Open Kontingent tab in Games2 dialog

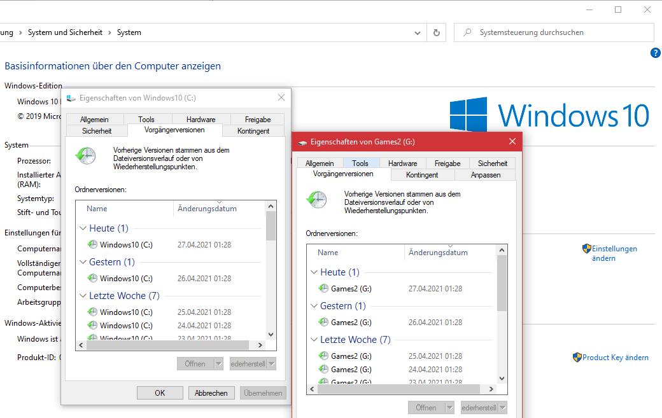point(422,174)
